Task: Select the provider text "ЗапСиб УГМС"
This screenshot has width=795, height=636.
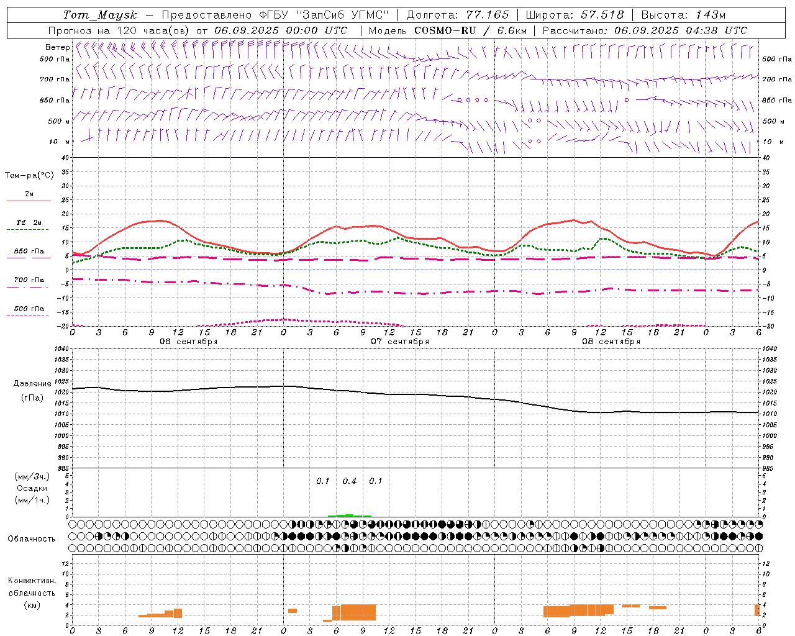Action: (344, 15)
